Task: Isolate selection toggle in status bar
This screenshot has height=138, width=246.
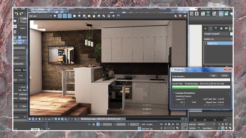Action: pyautogui.click(x=89, y=124)
